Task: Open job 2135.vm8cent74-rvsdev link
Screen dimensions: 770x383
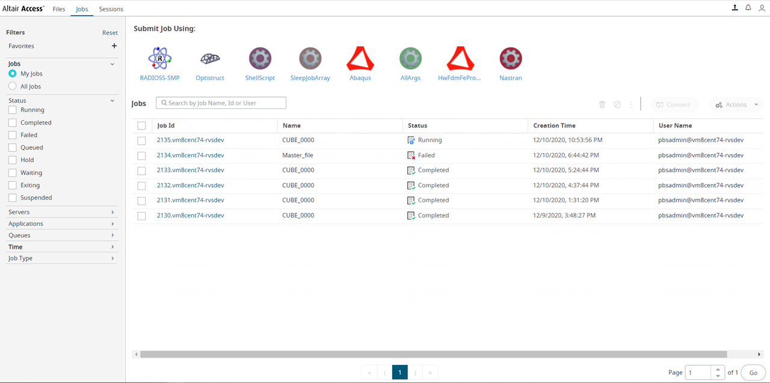Action: coord(191,140)
